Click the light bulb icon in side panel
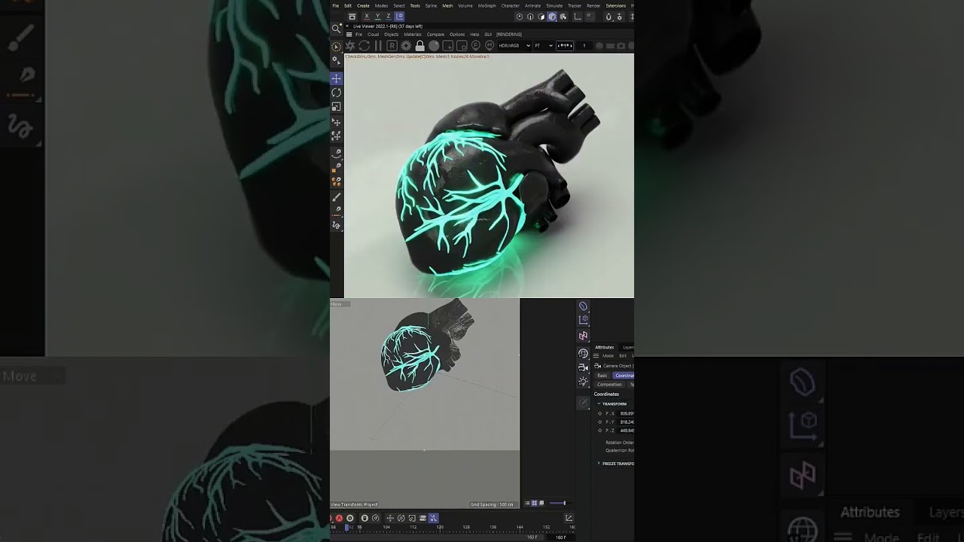Screen dimensions: 964x542 click(583, 382)
